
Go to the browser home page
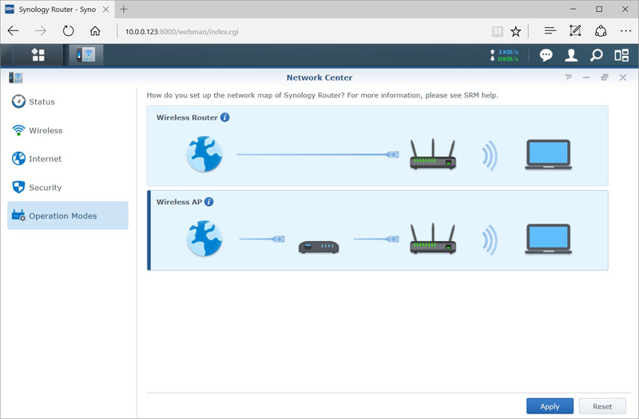pyautogui.click(x=95, y=31)
